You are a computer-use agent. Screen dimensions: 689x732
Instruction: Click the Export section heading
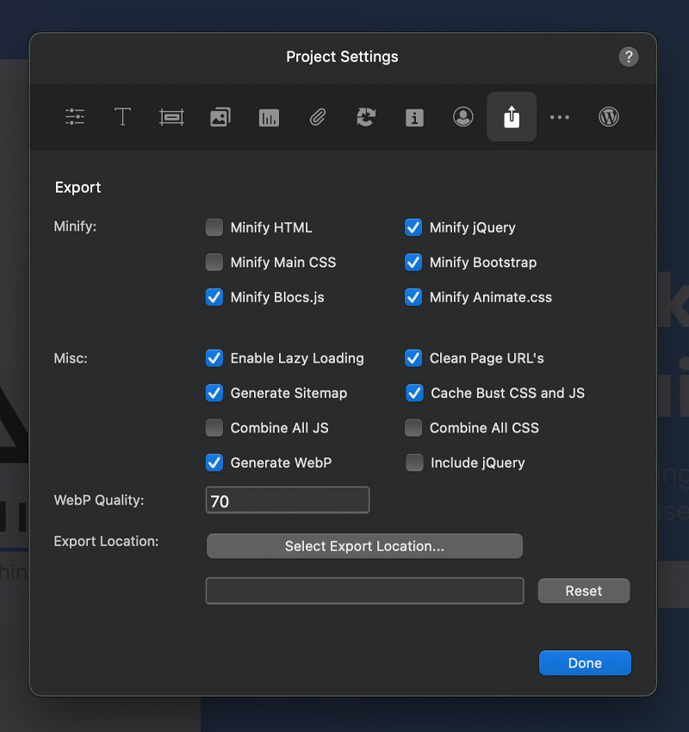coord(78,187)
